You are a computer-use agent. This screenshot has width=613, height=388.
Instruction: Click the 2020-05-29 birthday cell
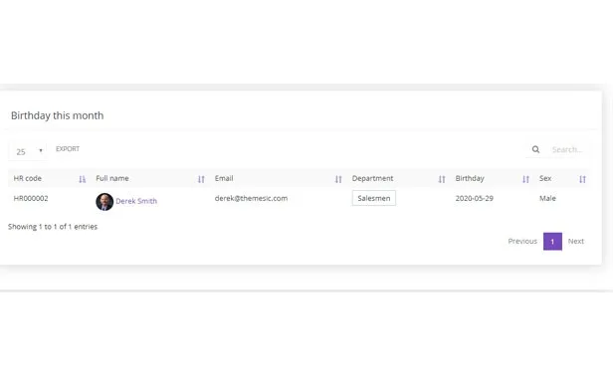(475, 198)
